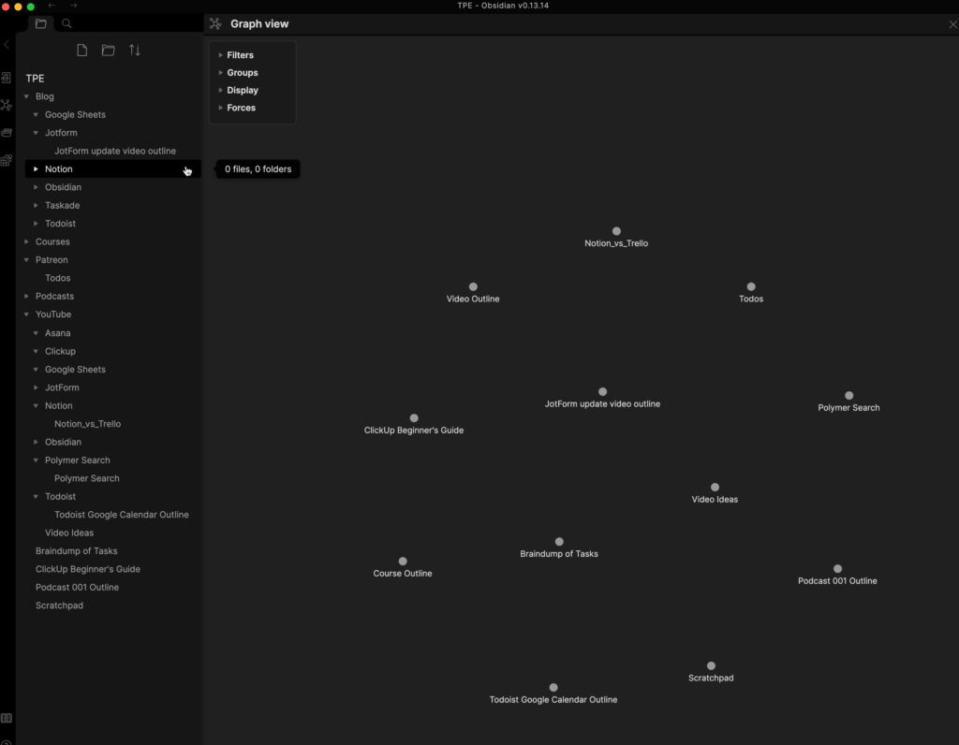The width and height of the screenshot is (959, 745).
Task: Collapse the left sidebar arrow
Action: click(7, 45)
